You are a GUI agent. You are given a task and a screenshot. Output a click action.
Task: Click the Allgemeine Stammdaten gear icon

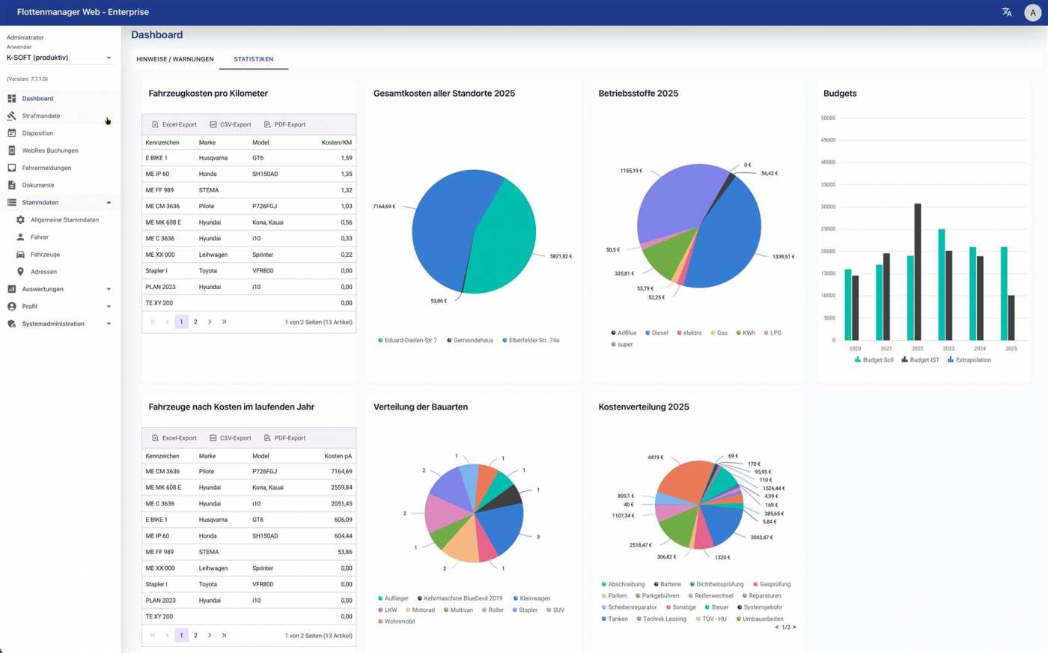20,220
